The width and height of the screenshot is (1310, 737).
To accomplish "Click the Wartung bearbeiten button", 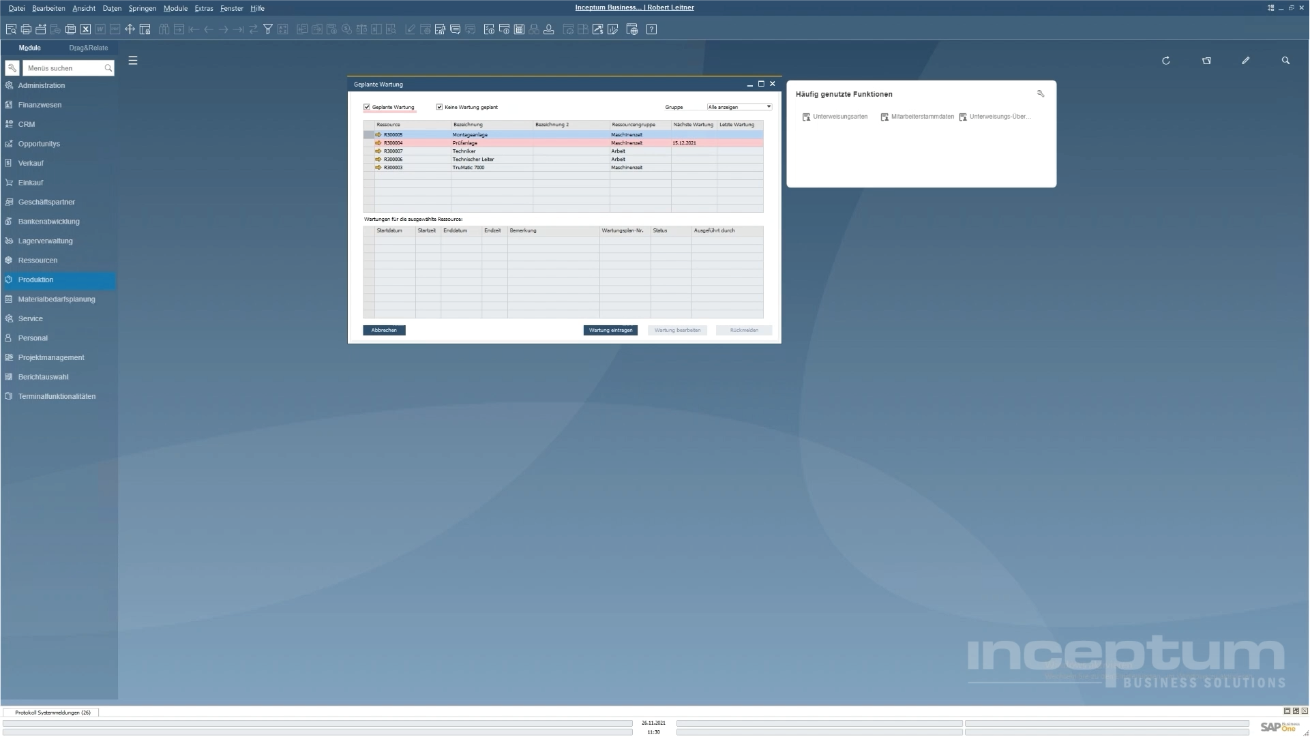I will pos(678,331).
